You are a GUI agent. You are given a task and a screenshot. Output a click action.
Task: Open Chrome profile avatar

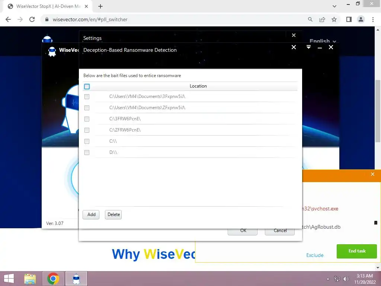coord(361,19)
